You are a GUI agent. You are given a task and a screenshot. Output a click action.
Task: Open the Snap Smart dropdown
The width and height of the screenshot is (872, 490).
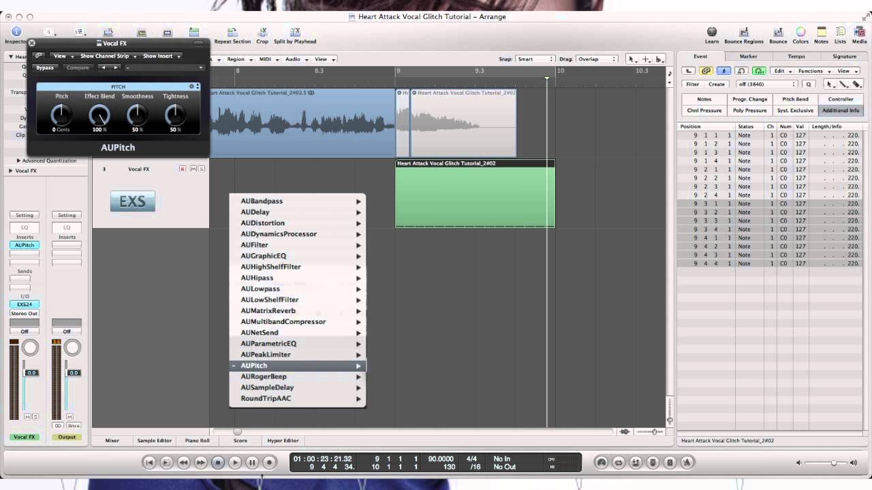point(535,59)
